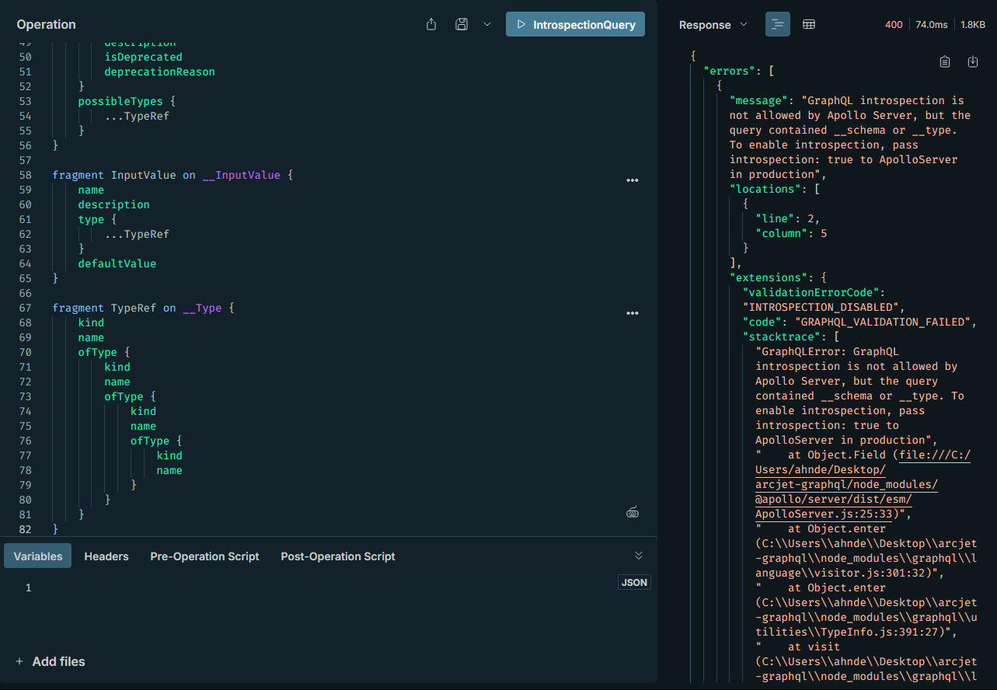Save the operation using the floppy disk icon
This screenshot has width=997, height=690.
tap(462, 24)
